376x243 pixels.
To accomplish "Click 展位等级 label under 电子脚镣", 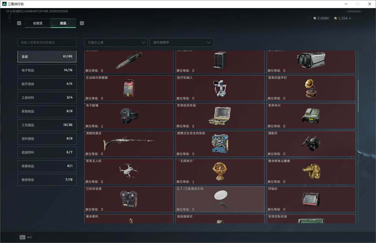I will click(x=94, y=126).
